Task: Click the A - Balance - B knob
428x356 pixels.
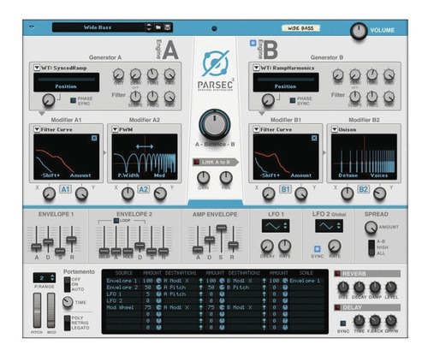Action: (x=215, y=124)
